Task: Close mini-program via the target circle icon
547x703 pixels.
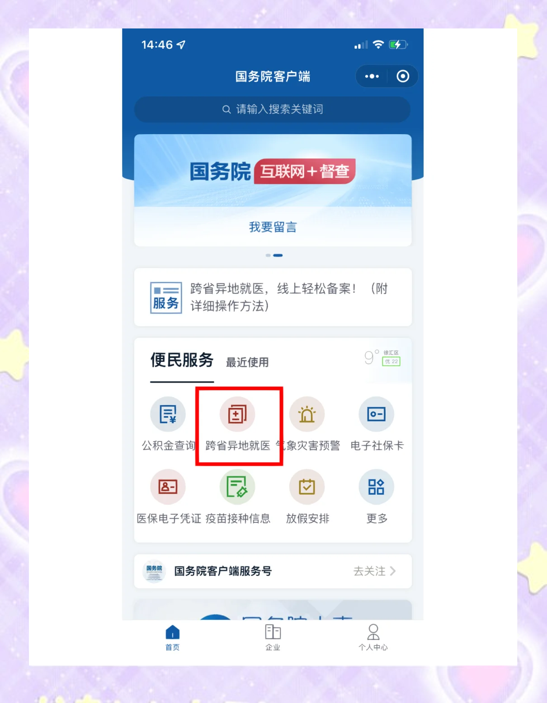Action: [403, 76]
